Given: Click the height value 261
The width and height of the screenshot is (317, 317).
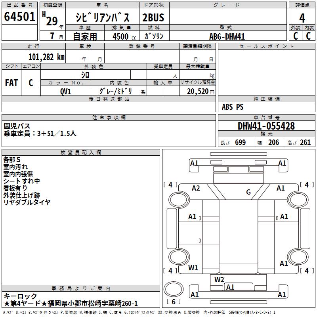Looking at the screenshot, I should pos(305,143).
